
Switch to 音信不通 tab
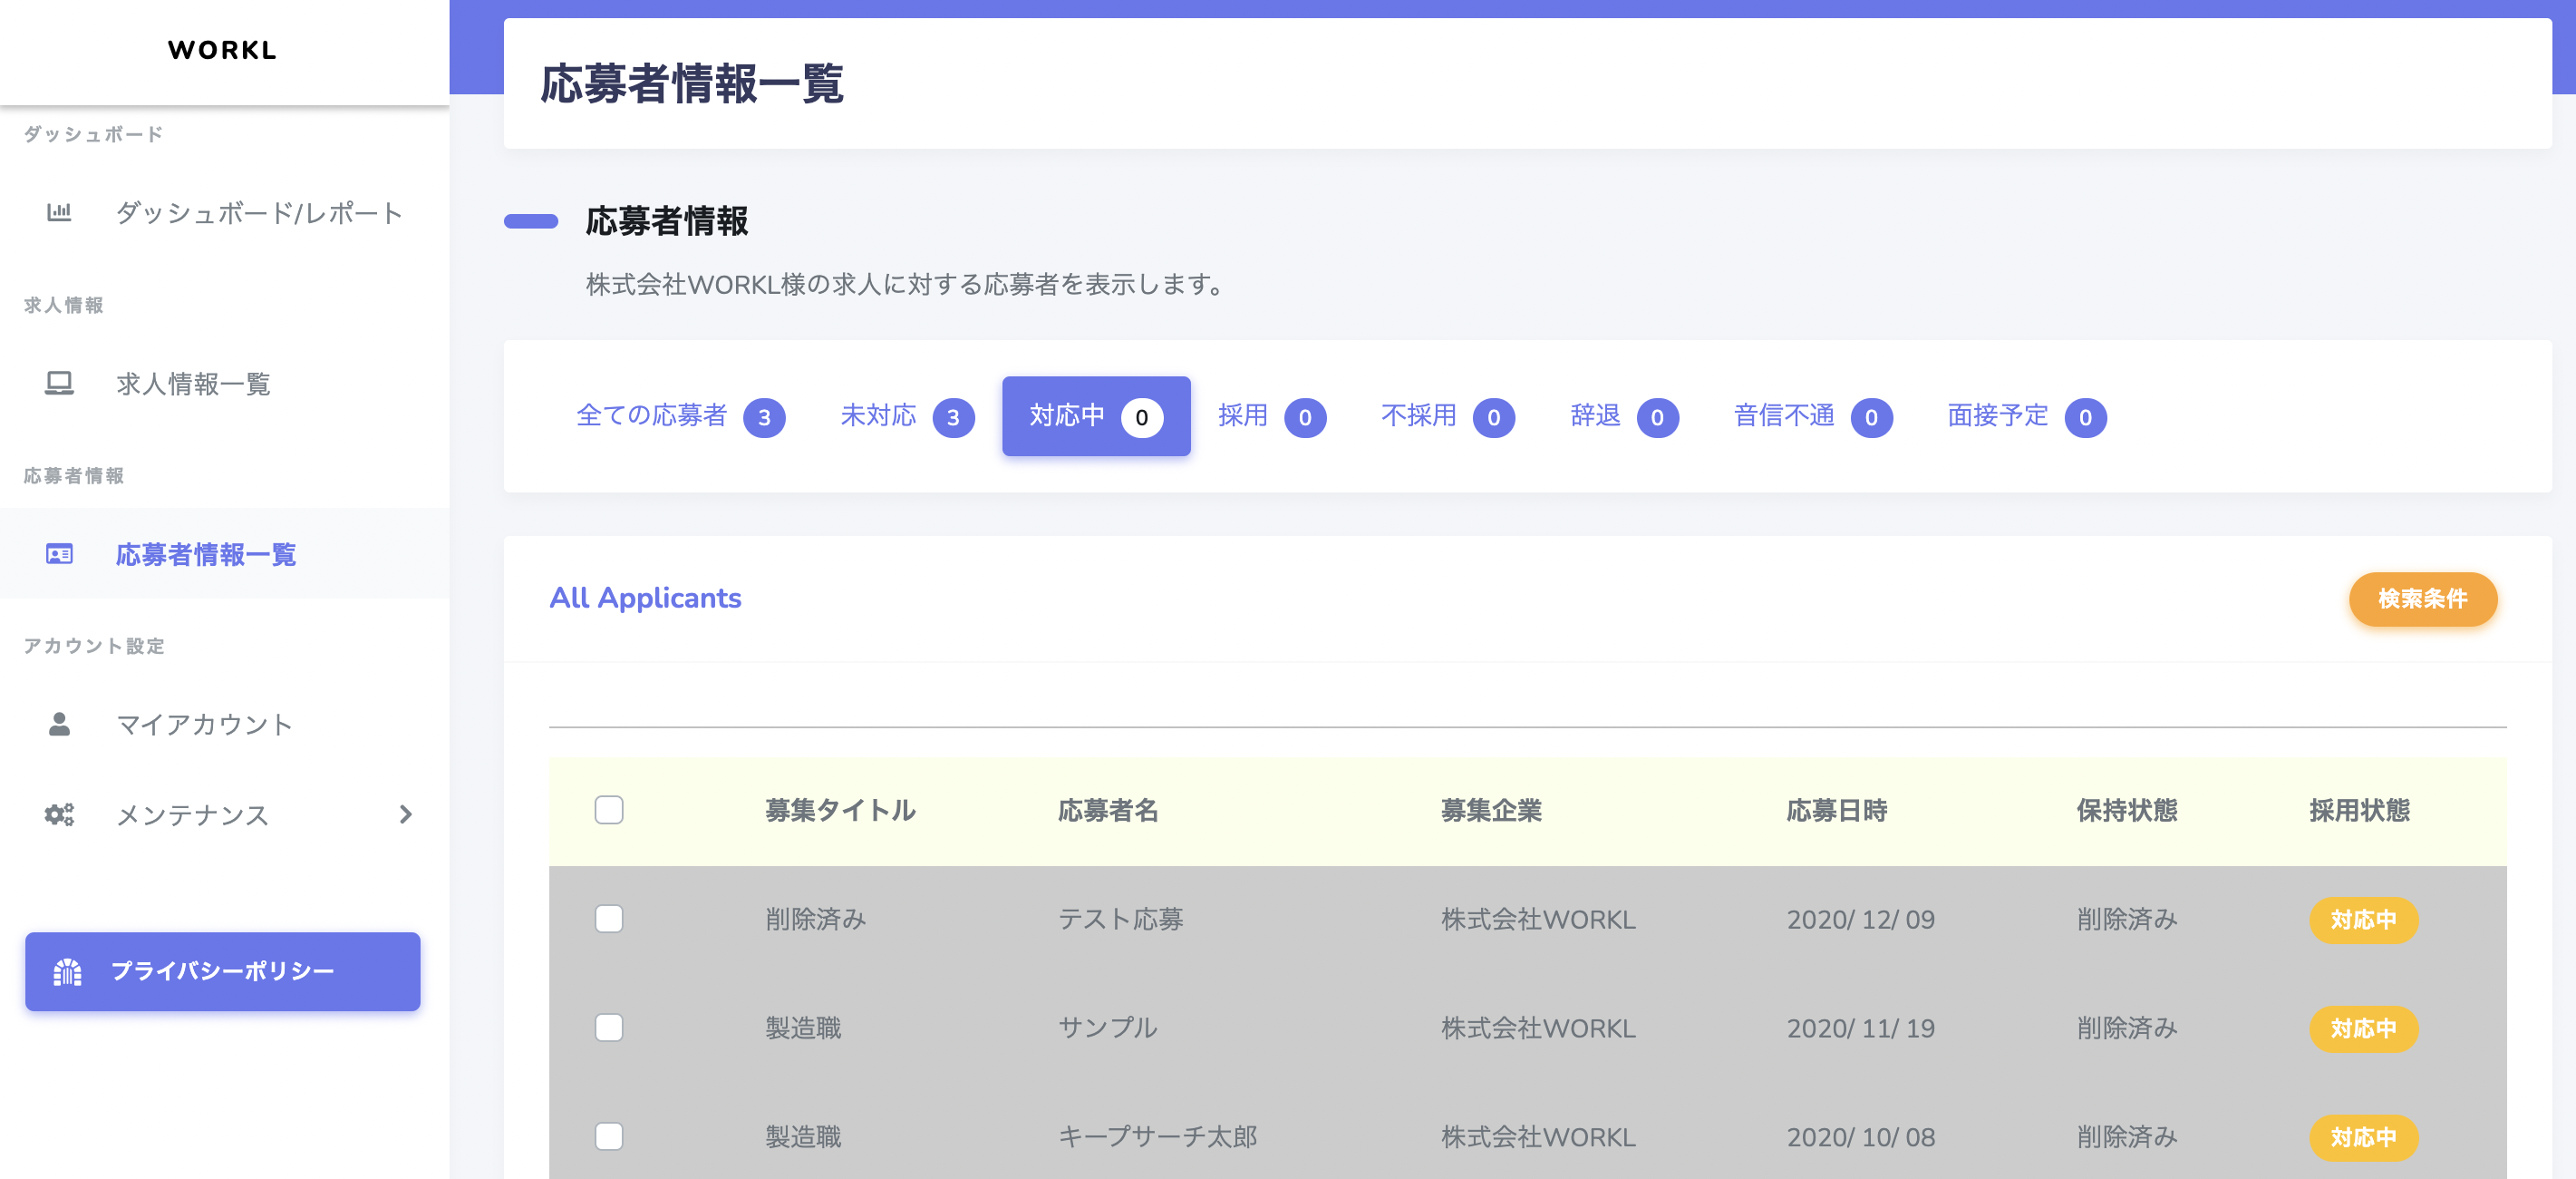pyautogui.click(x=1813, y=416)
